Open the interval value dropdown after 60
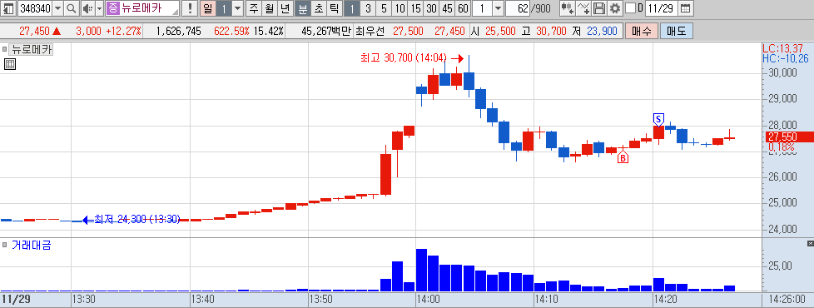The height and width of the screenshot is (308, 814). 498,8
